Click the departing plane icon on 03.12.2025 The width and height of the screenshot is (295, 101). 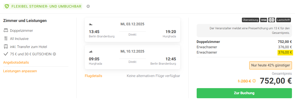[91, 24]
